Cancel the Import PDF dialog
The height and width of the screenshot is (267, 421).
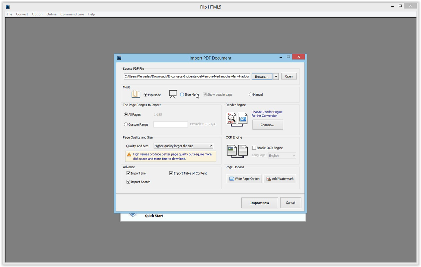pos(291,203)
